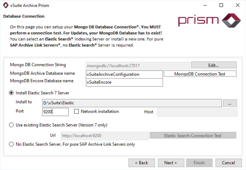
Task: Click the Install to path field
Action: [x=132, y=103]
